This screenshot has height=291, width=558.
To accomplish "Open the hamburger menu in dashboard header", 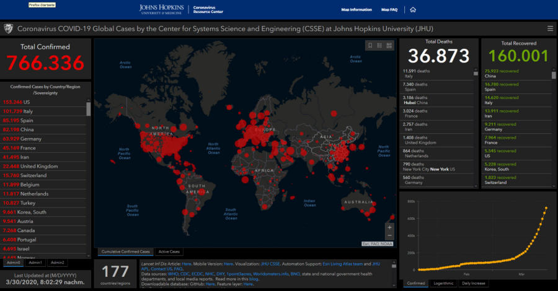I will pos(550,28).
